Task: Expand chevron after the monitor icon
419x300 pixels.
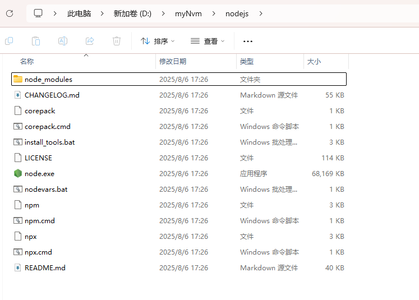Action: click(55, 13)
